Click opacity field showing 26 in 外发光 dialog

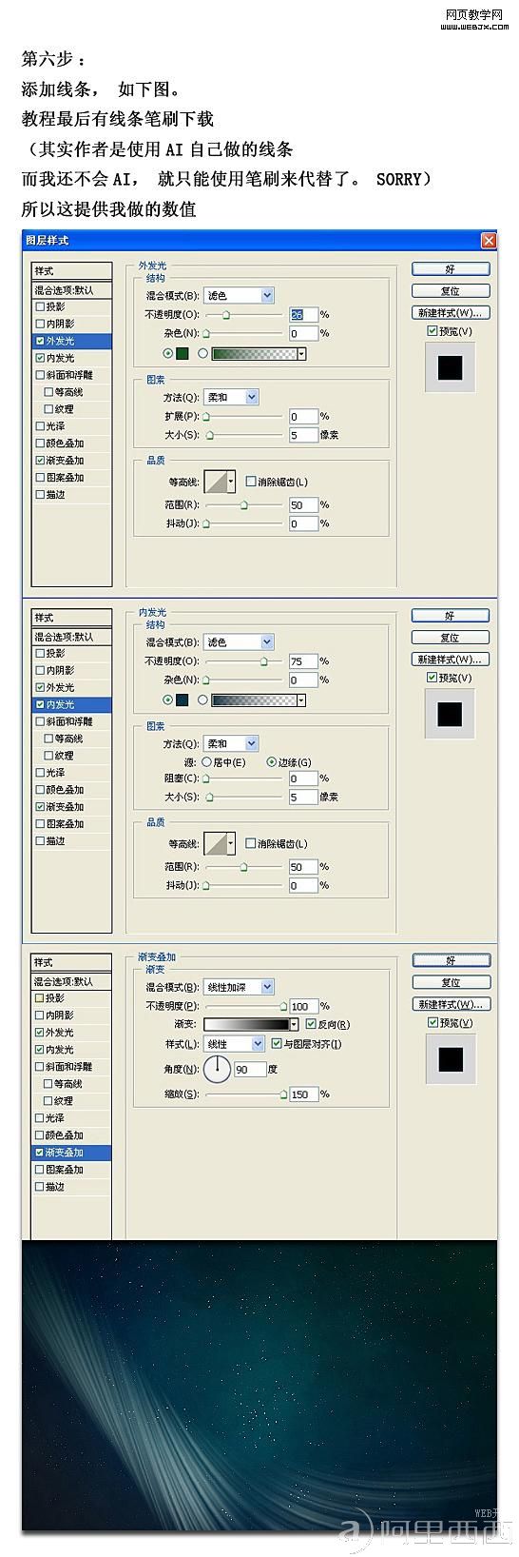[302, 314]
